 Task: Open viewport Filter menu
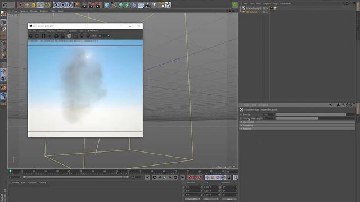click(53, 11)
